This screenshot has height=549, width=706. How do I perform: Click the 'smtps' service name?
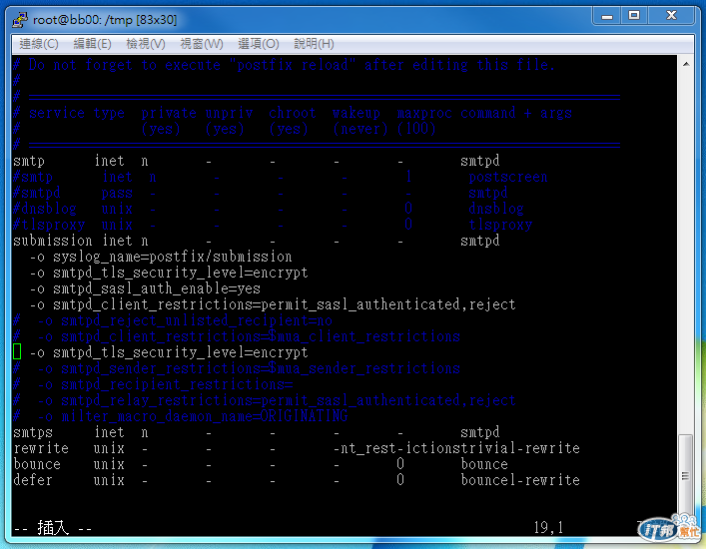33,432
